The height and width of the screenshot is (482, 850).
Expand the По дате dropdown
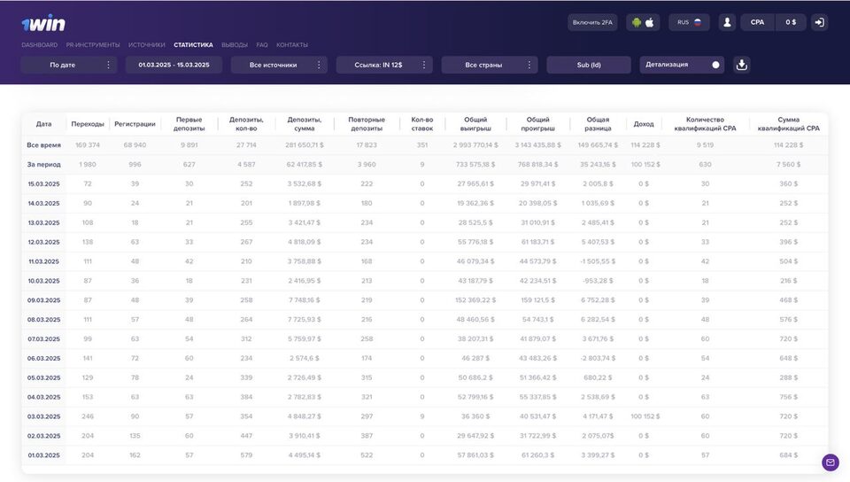[x=68, y=65]
